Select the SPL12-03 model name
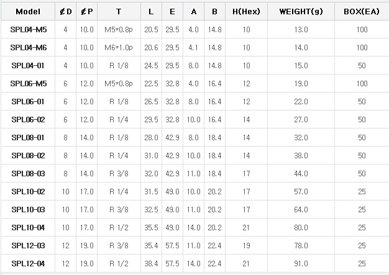The image size is (389, 275). (x=28, y=245)
